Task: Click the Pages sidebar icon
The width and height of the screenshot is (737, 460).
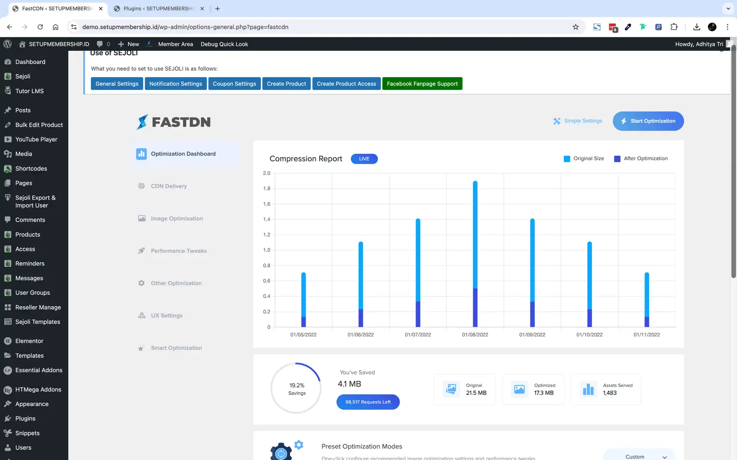Action: click(8, 183)
